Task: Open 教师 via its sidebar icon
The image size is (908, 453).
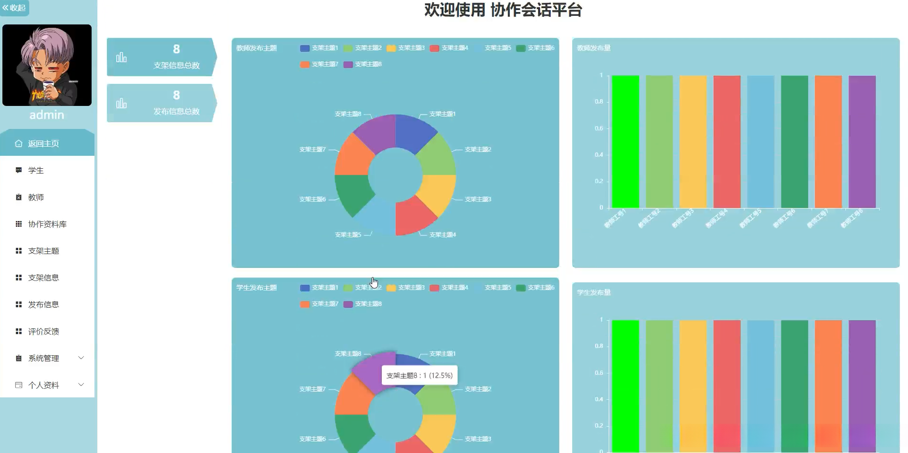Action: tap(18, 197)
